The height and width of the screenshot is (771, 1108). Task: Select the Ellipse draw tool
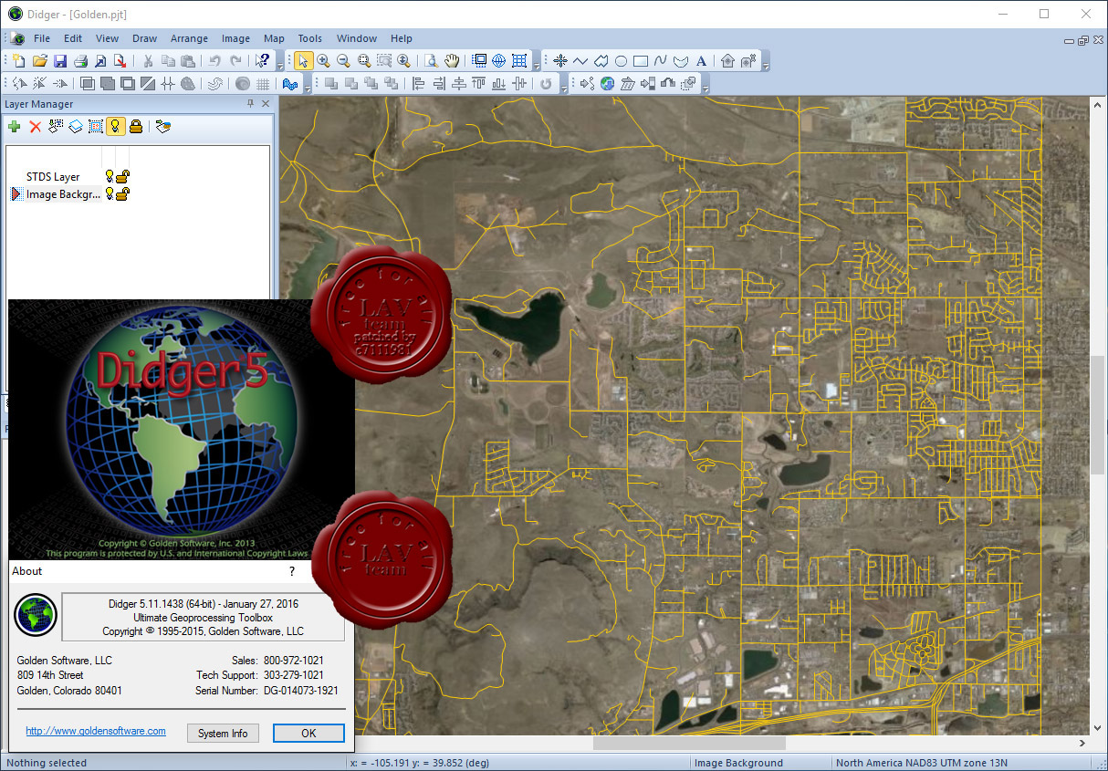click(621, 61)
